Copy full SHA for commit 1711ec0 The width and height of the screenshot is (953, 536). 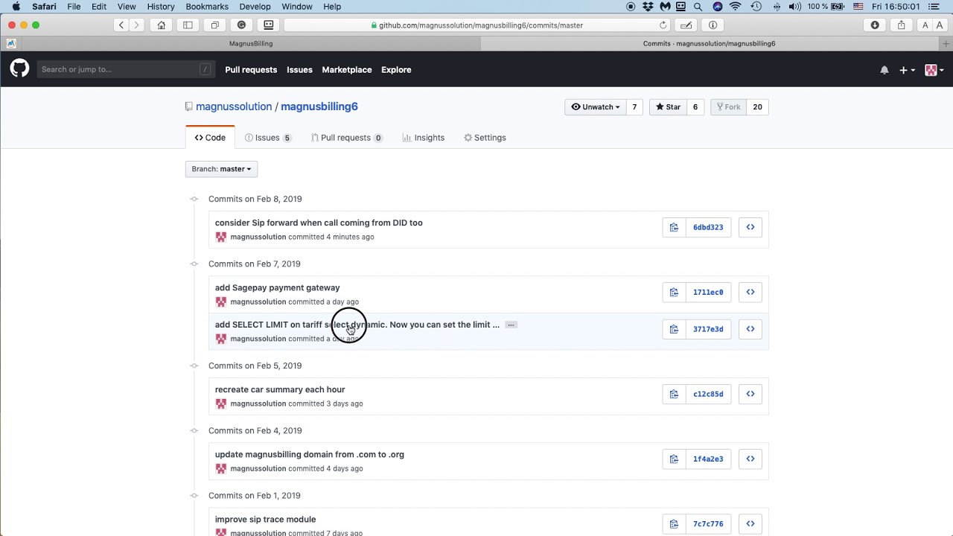tap(674, 292)
